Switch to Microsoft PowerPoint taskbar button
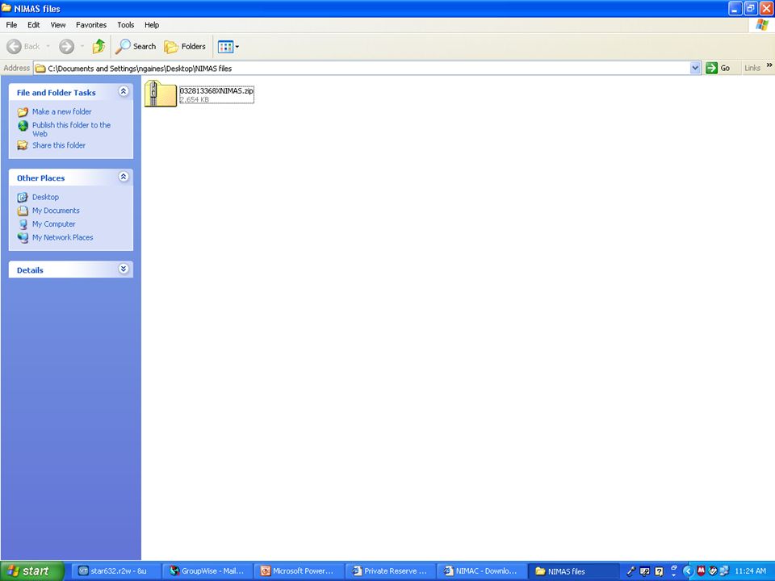The image size is (775, 581). [299, 571]
